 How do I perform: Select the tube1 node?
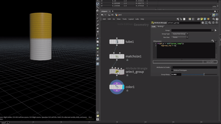pyautogui.click(x=117, y=42)
